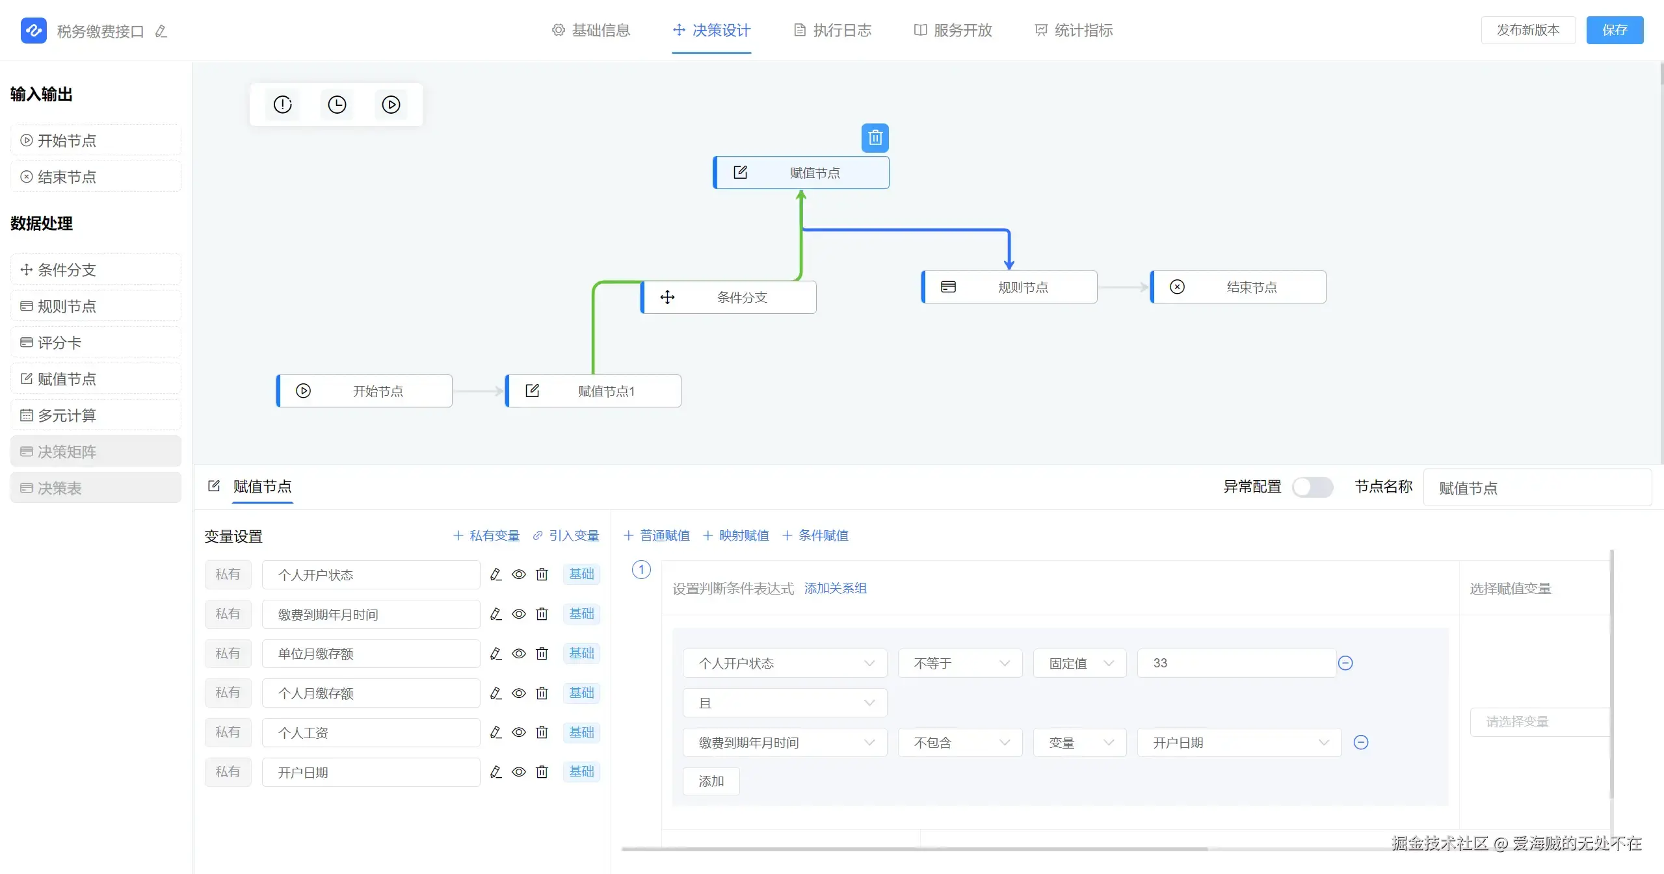Toggle visibility eye for 开户日期 variable

tap(518, 772)
